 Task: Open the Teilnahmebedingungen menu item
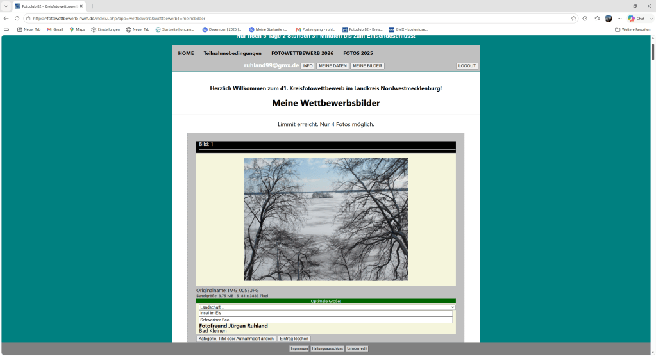[232, 54]
